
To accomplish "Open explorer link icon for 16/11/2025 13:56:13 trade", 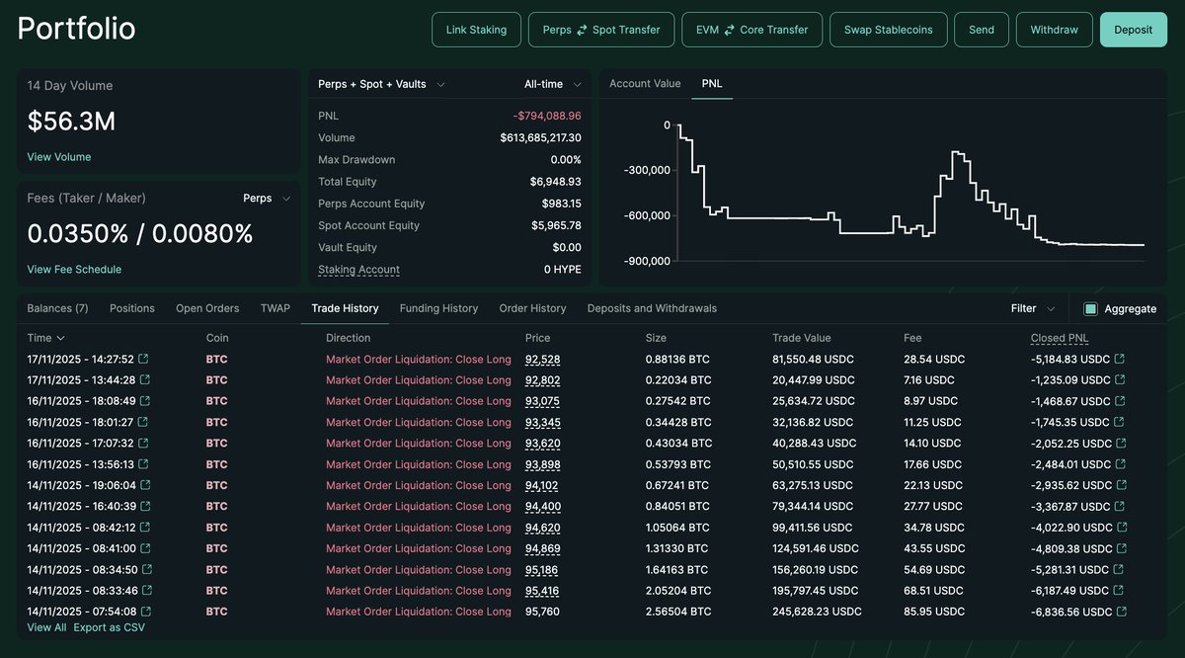I will [x=143, y=464].
